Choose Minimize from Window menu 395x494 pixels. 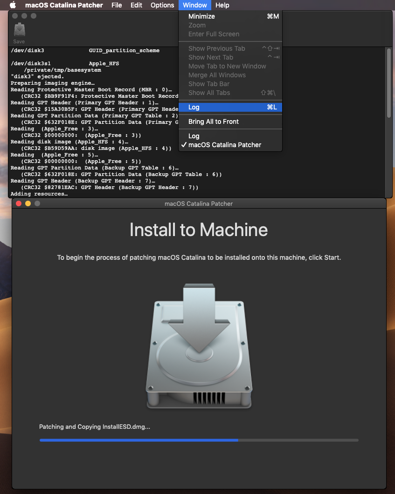pos(230,16)
